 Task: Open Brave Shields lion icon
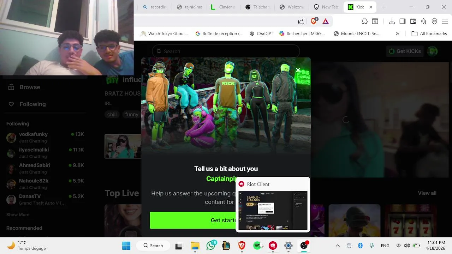coord(314,21)
